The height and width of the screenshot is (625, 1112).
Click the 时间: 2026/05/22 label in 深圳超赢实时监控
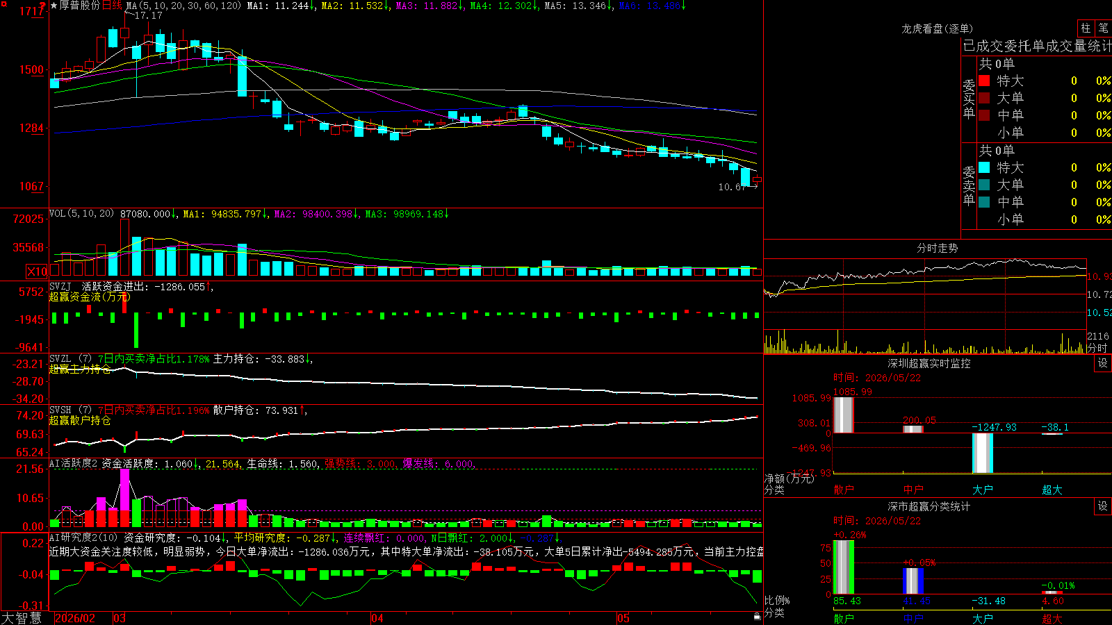[x=877, y=378]
